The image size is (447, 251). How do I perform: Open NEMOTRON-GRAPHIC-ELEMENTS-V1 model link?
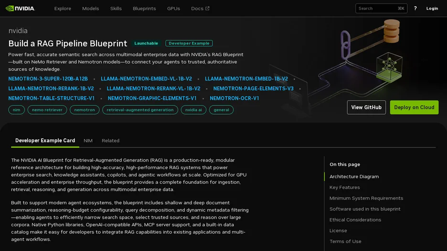click(152, 98)
